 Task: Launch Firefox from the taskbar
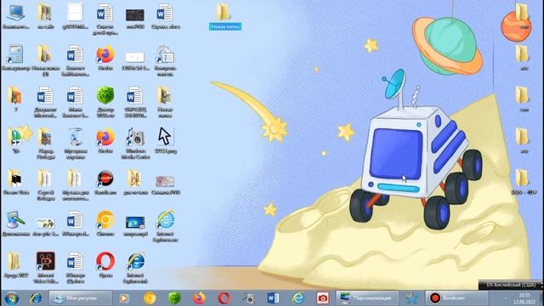(x=199, y=298)
